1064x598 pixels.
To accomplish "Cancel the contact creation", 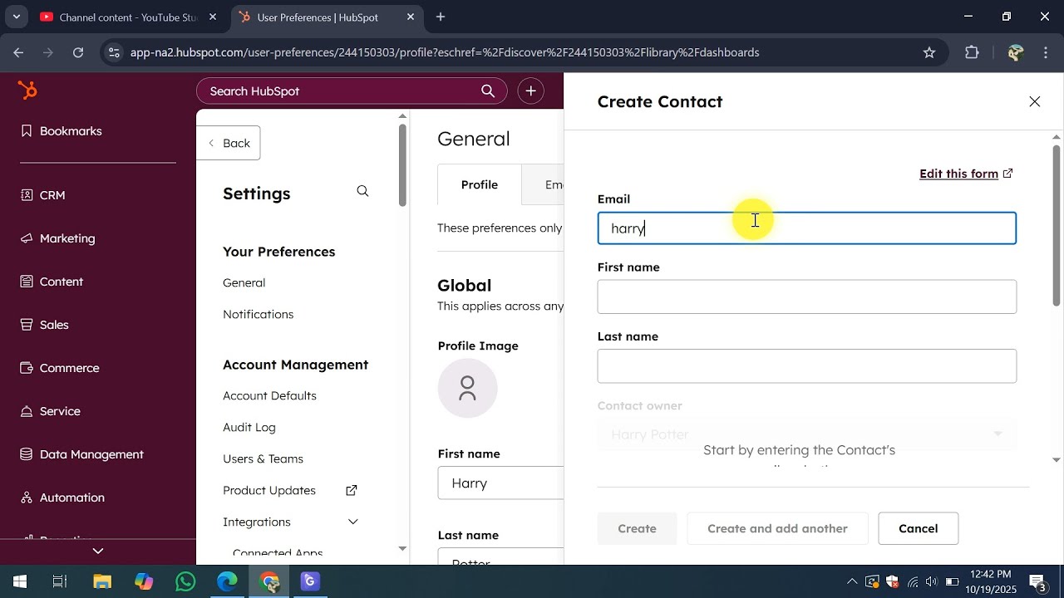I will 919,528.
